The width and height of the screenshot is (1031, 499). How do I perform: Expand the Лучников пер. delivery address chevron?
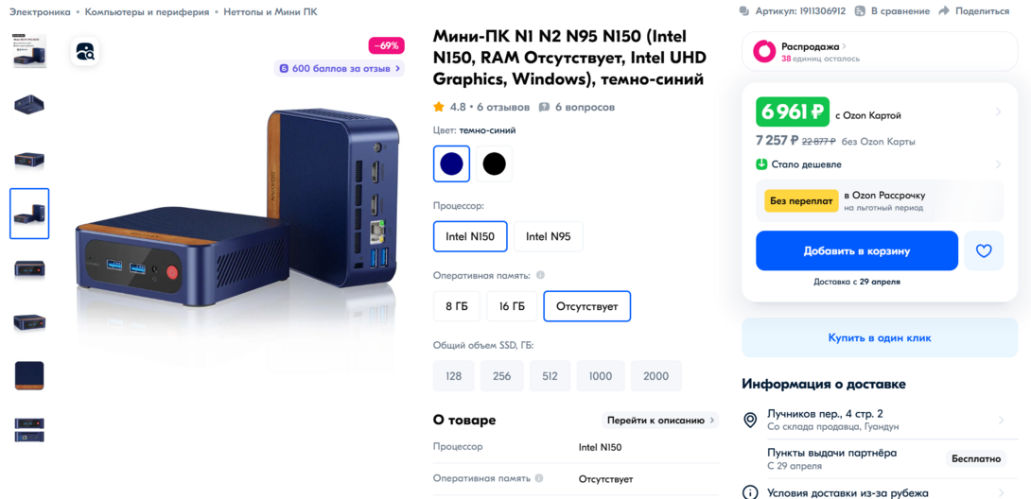1001,421
